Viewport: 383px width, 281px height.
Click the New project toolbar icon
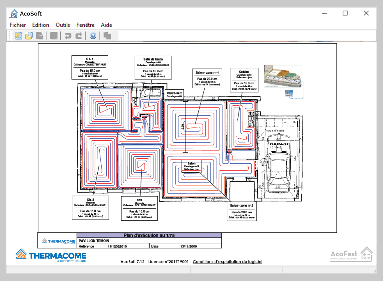pyautogui.click(x=18, y=36)
